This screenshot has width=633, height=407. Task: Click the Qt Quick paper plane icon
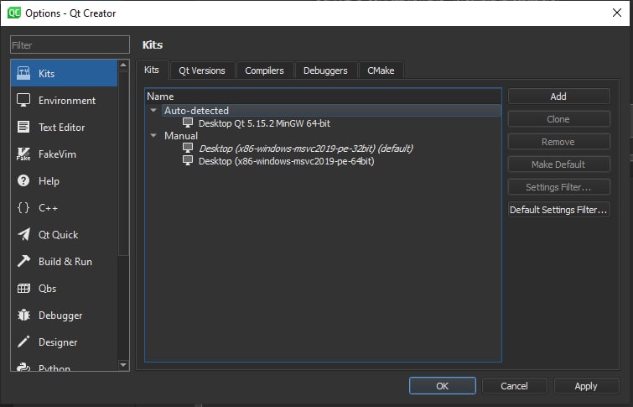pos(23,234)
